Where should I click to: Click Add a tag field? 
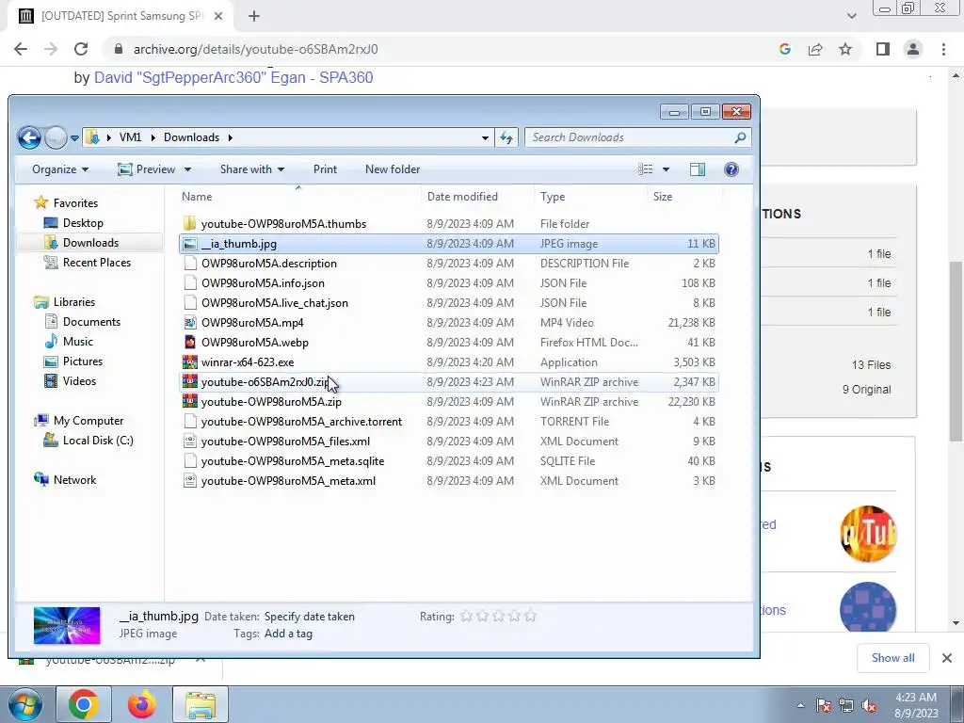click(x=288, y=634)
